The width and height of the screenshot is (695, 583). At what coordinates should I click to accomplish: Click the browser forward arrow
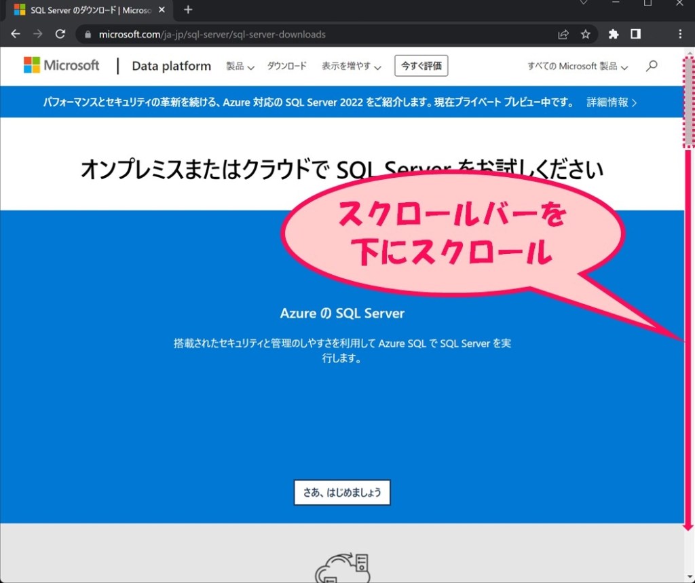(x=38, y=34)
